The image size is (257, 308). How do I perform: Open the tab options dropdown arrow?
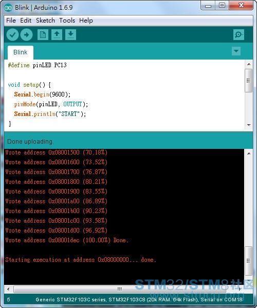[236, 51]
